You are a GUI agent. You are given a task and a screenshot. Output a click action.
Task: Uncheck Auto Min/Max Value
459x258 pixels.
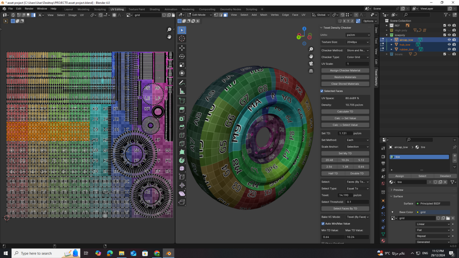pyautogui.click(x=323, y=224)
